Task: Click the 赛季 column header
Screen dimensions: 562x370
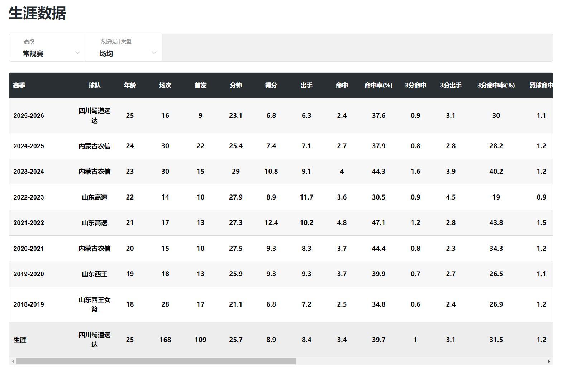Action: click(19, 85)
